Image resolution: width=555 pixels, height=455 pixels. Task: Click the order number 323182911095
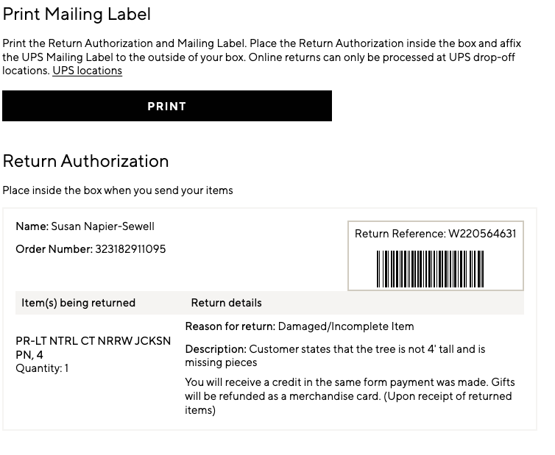point(130,249)
